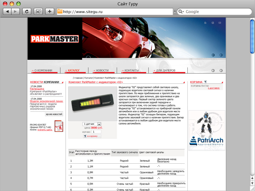This screenshot has height=191, width=255.
Task: Open the 'о доставке' delivery link
Action: 214,88
